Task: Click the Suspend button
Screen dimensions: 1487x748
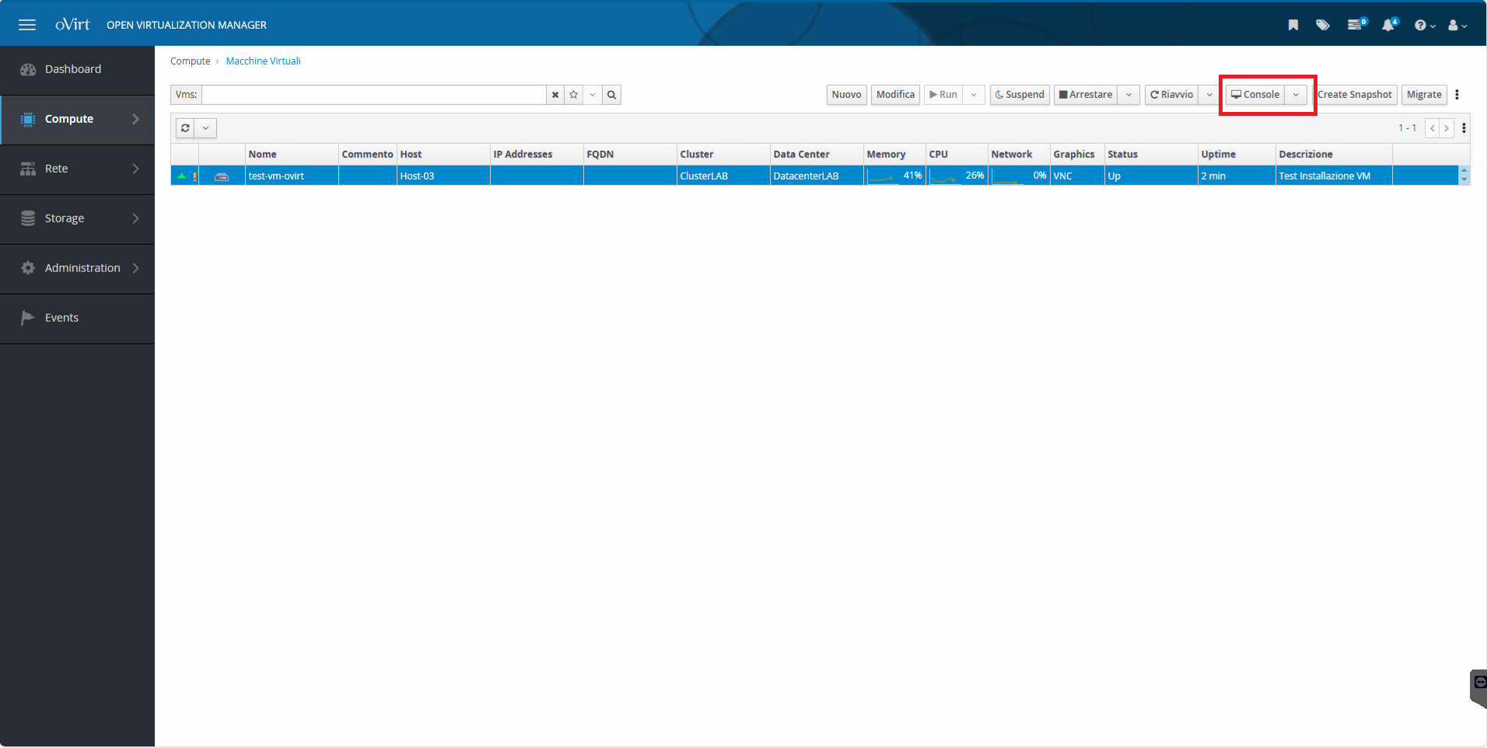Action: [x=1020, y=95]
